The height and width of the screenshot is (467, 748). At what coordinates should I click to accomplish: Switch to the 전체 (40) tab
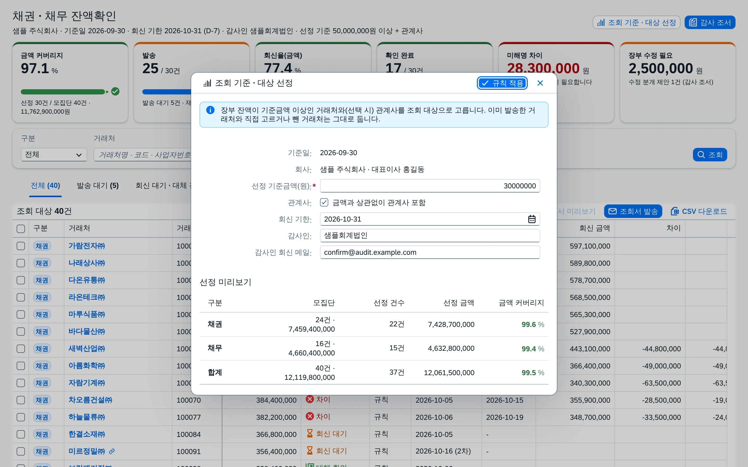click(x=45, y=186)
